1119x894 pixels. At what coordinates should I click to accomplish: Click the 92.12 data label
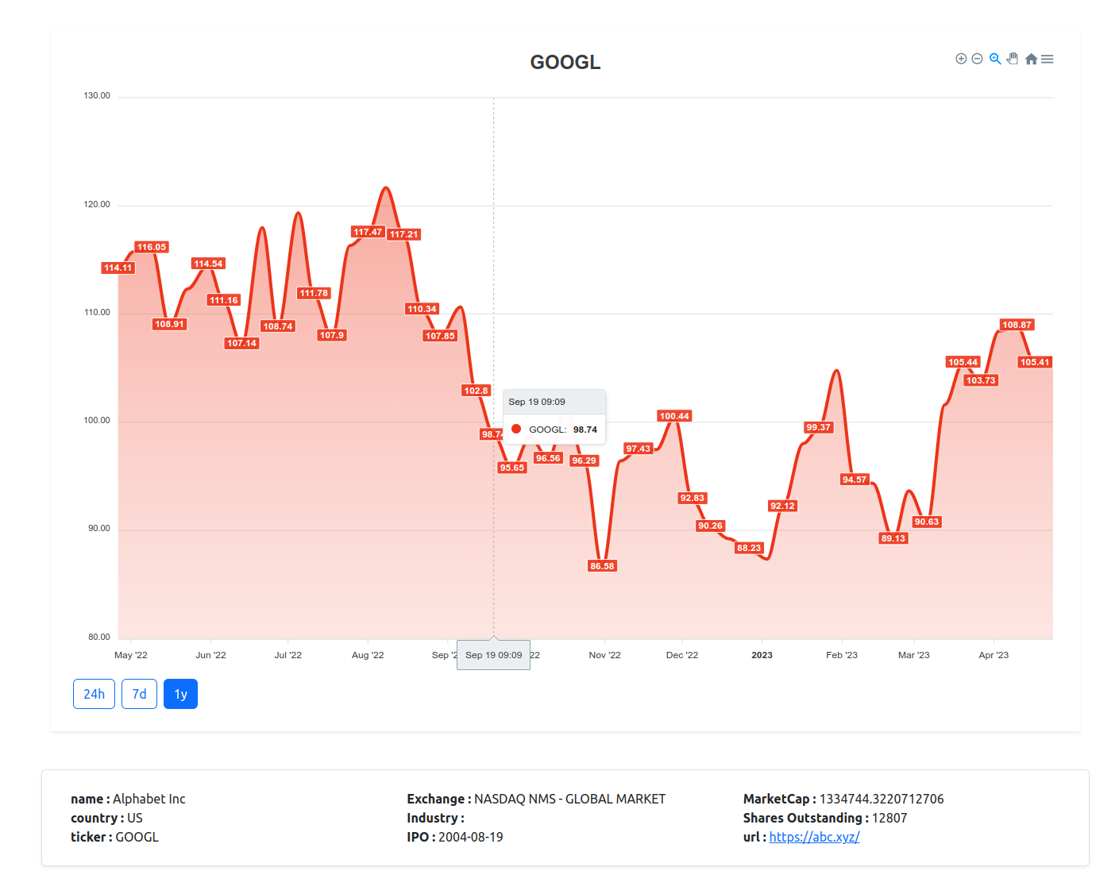pos(782,506)
